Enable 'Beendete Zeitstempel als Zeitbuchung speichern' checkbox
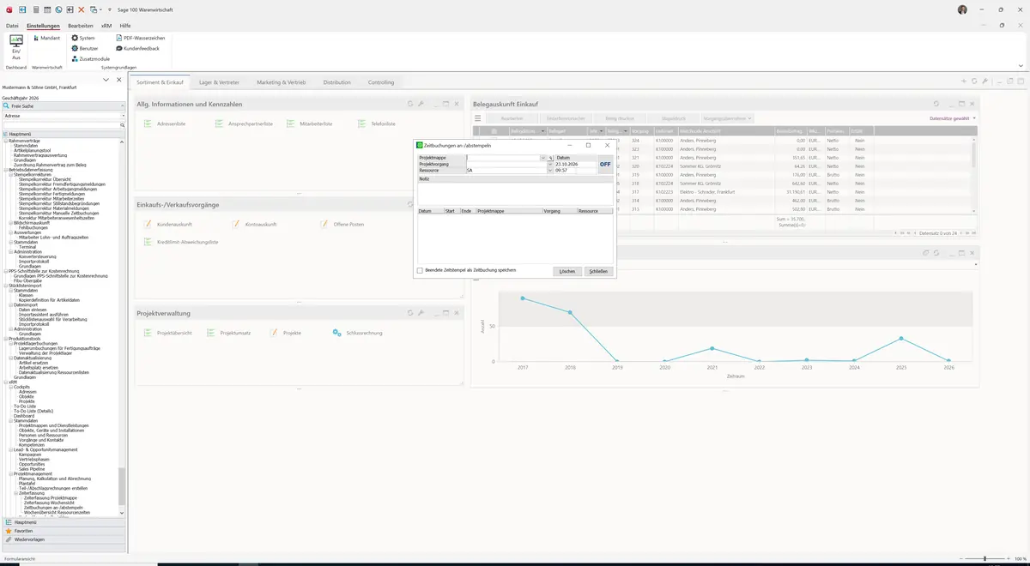This screenshot has height=566, width=1030. pos(420,270)
